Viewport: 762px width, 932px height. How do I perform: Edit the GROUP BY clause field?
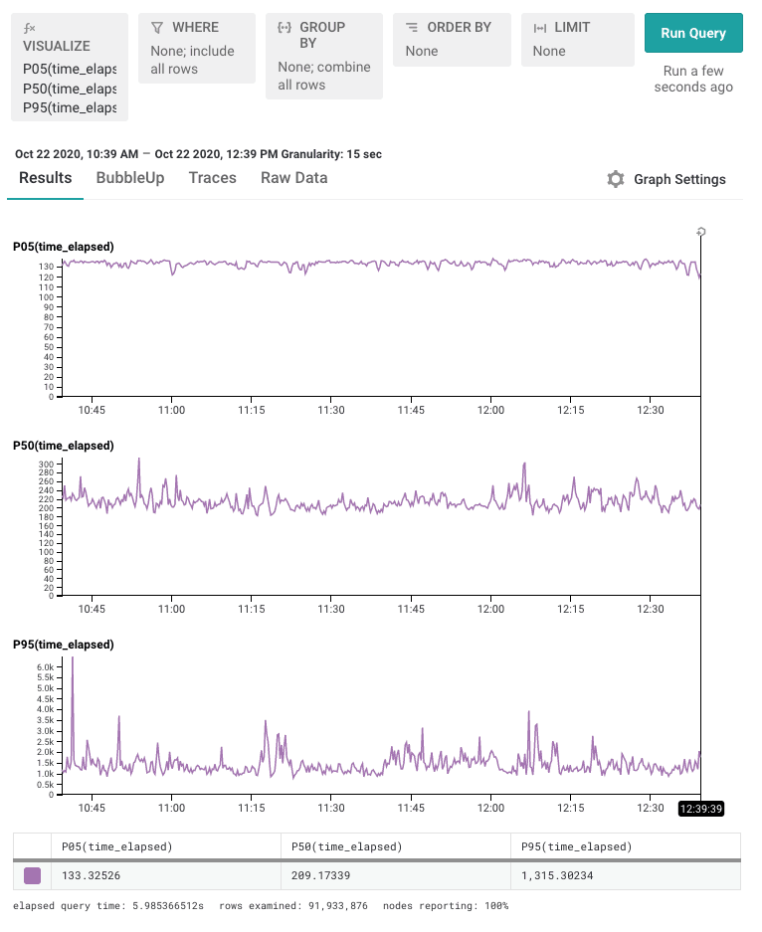point(324,76)
